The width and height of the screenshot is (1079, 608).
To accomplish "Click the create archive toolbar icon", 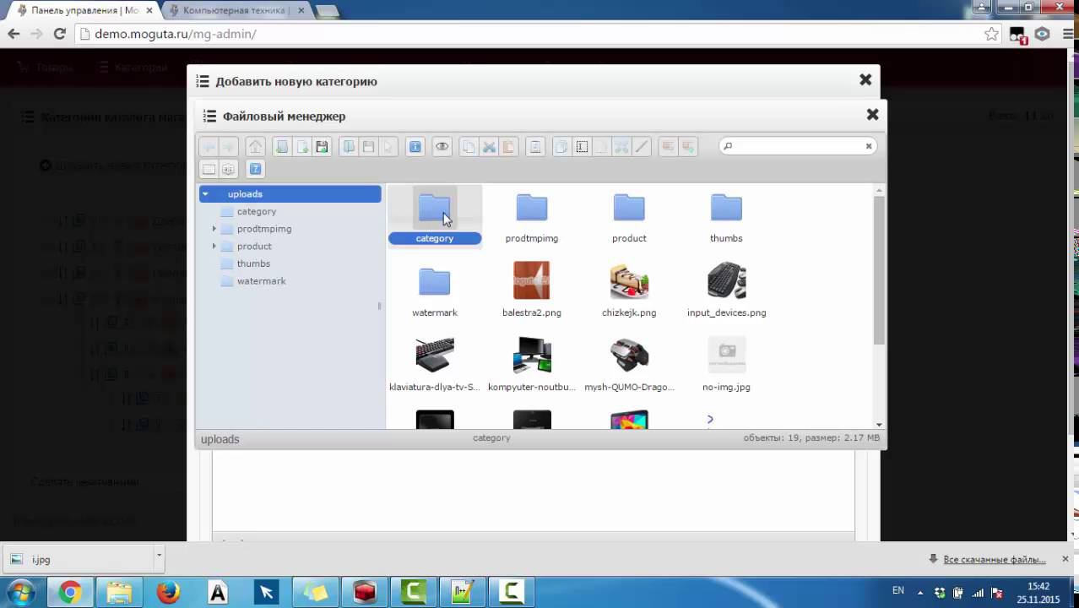I will point(688,147).
